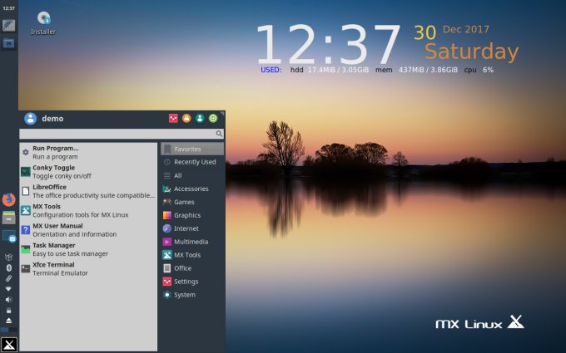Launch Firefox from the side panel
Viewport: 566px width, 353px height.
click(8, 199)
